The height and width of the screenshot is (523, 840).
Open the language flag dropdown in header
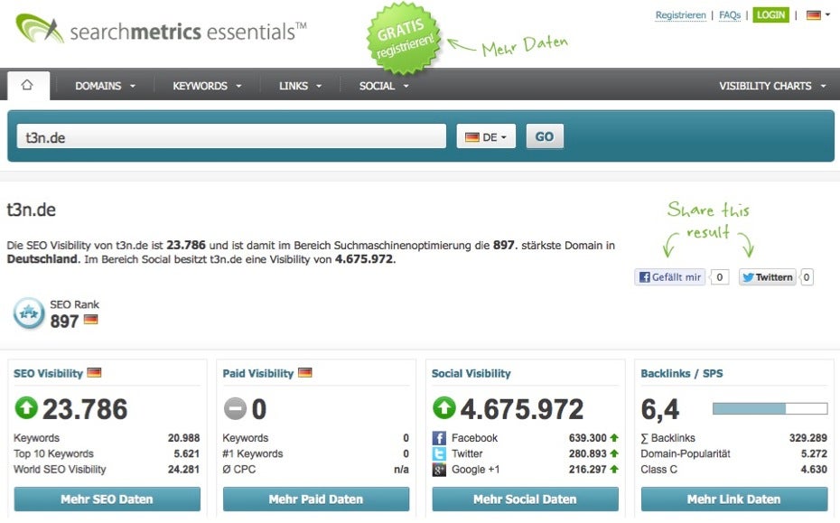818,15
